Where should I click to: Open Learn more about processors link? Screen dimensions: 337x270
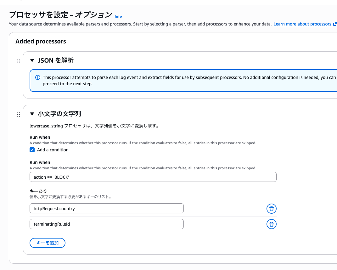302,24
